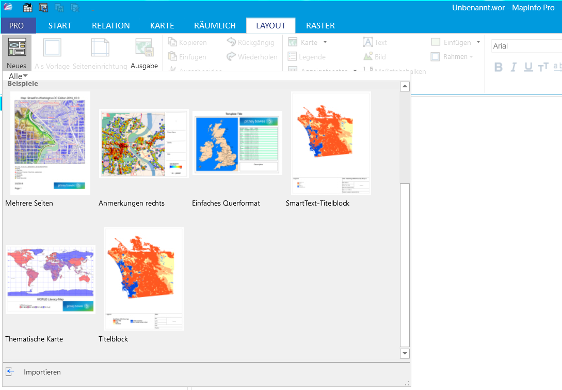The width and height of the screenshot is (562, 390).
Task: Expand the Karte dropdown arrow in the ribbon
Action: point(325,42)
